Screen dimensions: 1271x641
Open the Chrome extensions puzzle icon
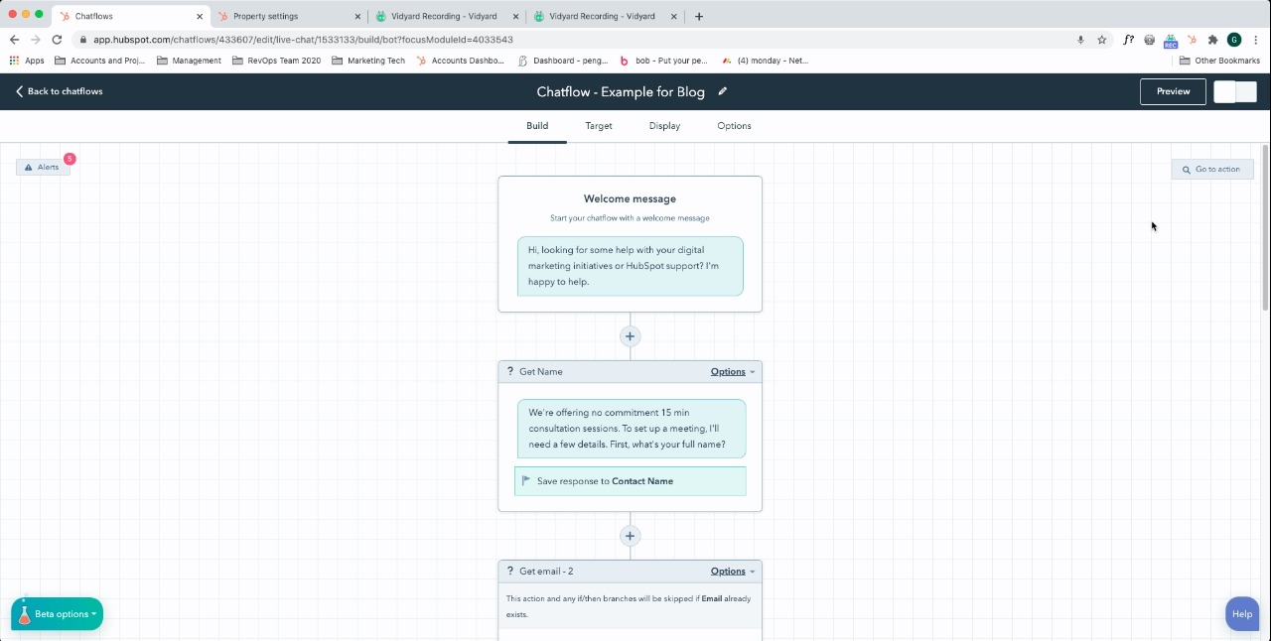(1211, 41)
